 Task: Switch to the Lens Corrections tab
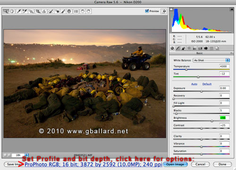point(200,48)
